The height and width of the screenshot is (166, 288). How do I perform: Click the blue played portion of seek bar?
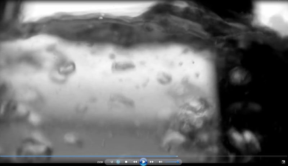pyautogui.click(x=90, y=156)
